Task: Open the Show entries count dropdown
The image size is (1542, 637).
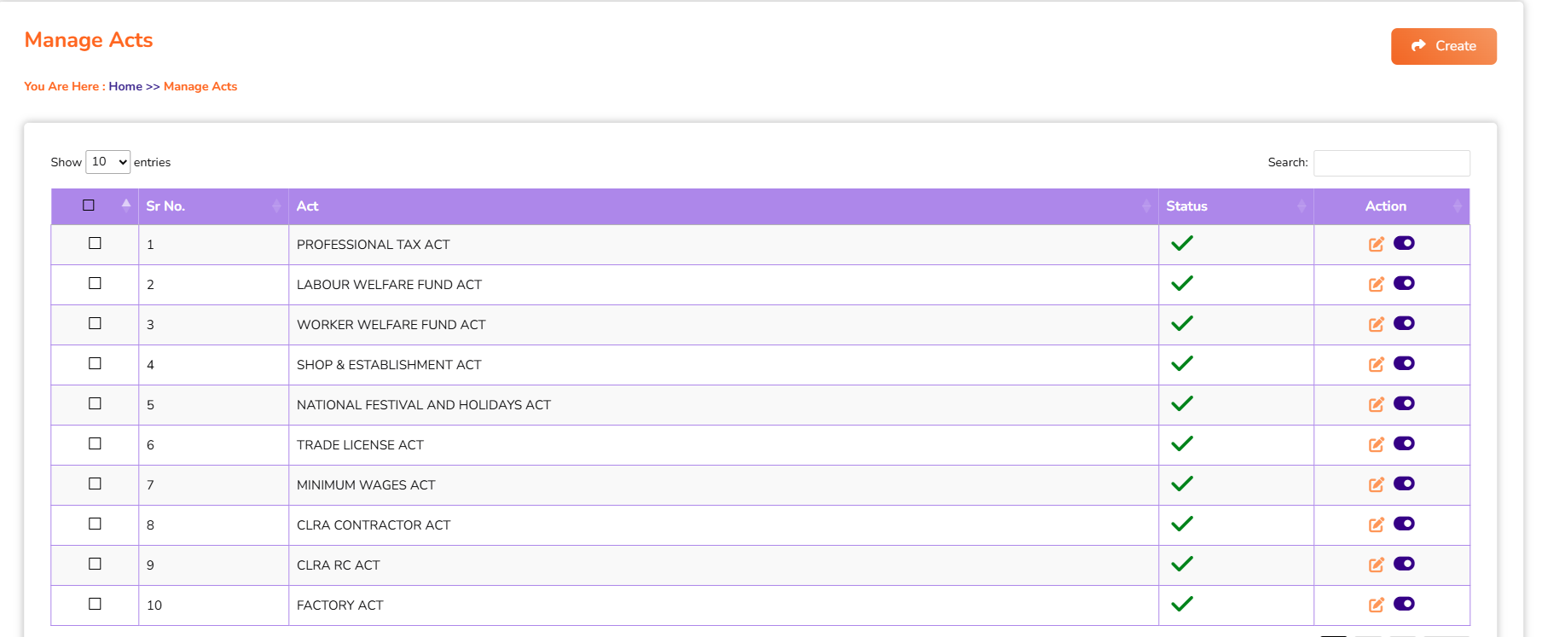Action: point(107,162)
